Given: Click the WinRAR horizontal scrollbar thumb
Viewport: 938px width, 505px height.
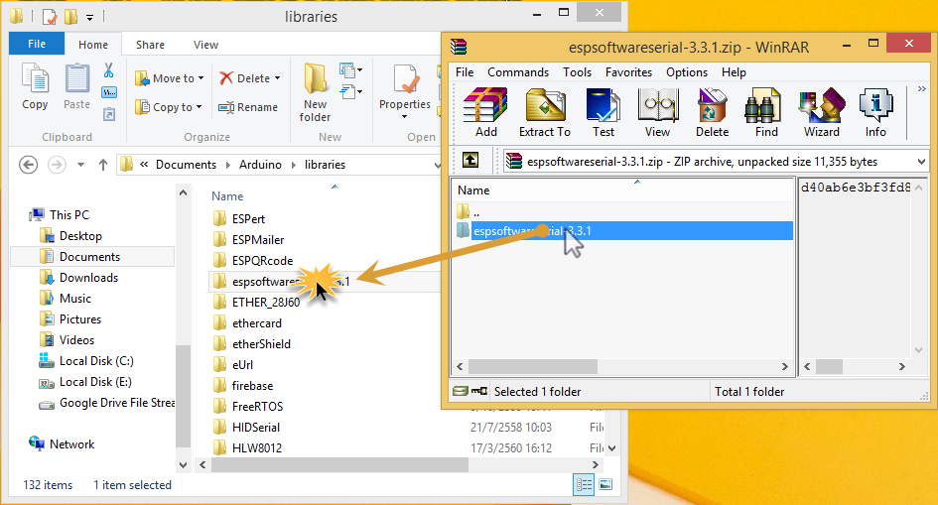Looking at the screenshot, I should click(x=532, y=366).
